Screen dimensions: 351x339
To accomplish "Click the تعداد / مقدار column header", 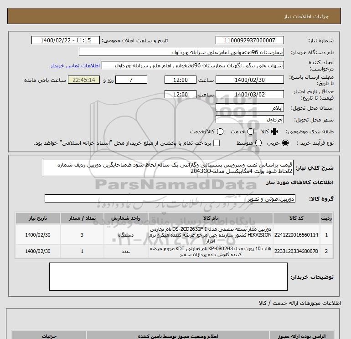I will click(x=82, y=218).
